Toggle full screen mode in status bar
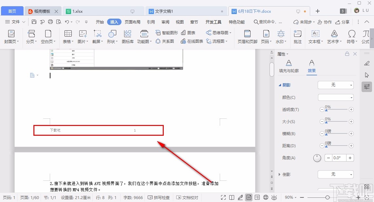 [223, 197]
